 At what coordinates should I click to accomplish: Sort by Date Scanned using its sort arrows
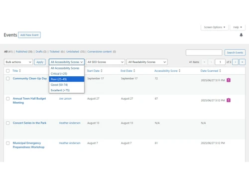click(220, 71)
